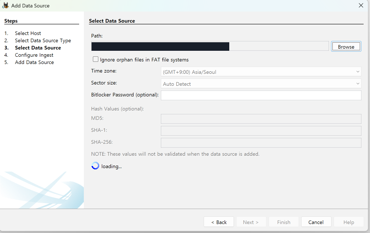Open the Time zone dropdown
370x233 pixels.
(x=261, y=72)
